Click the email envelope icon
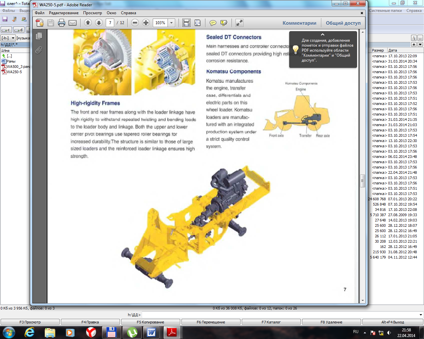 [73, 23]
